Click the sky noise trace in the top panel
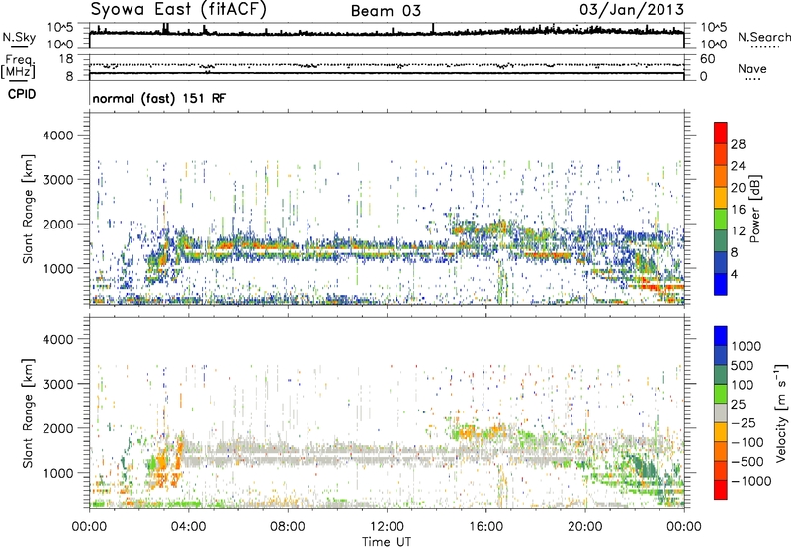The image size is (791, 548). [x=387, y=33]
